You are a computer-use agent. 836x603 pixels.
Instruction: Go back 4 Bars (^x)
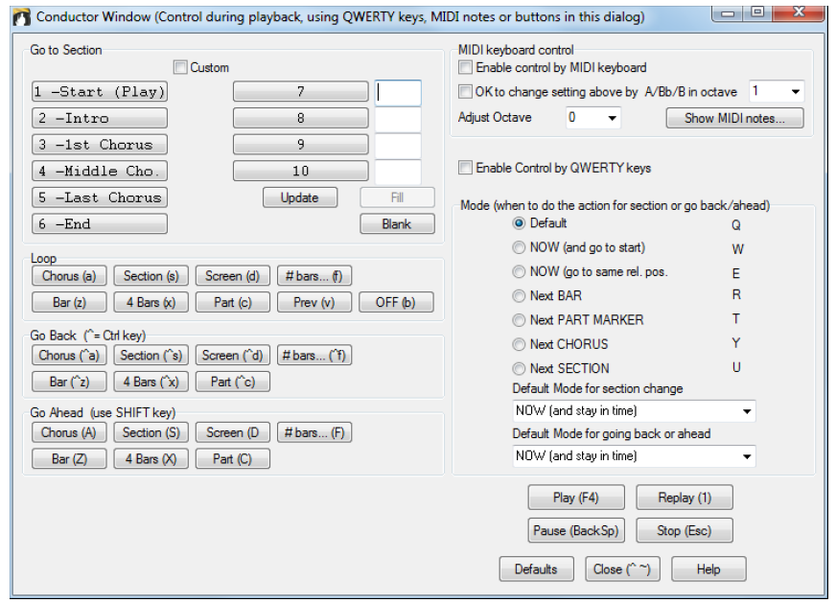tap(151, 382)
